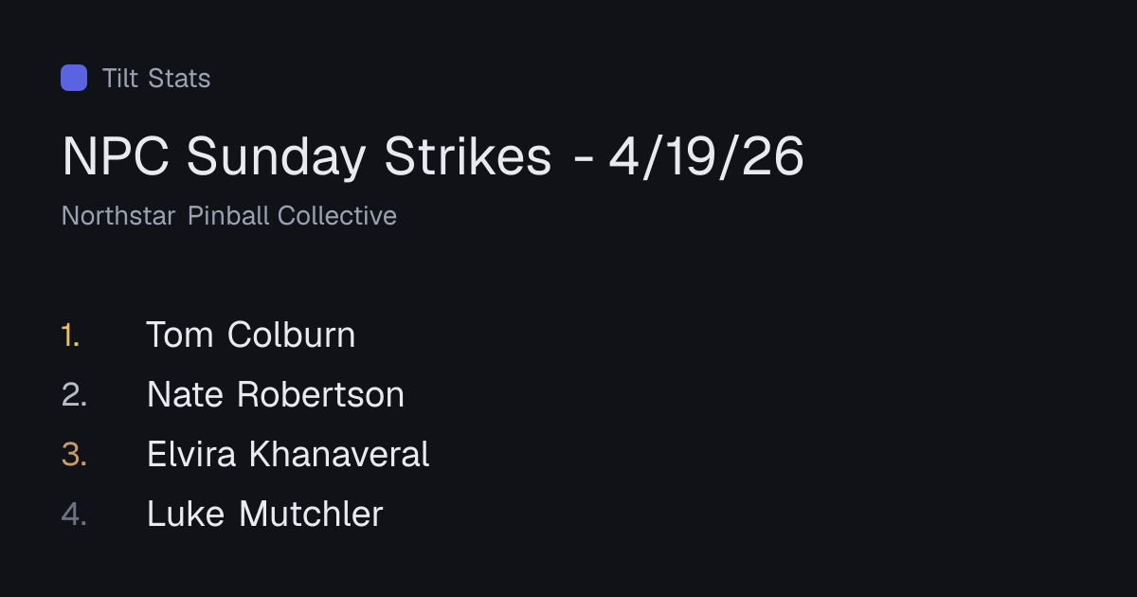Screen dimensions: 1137x597
Task: Open the surname Mutchler
Action: [311, 514]
